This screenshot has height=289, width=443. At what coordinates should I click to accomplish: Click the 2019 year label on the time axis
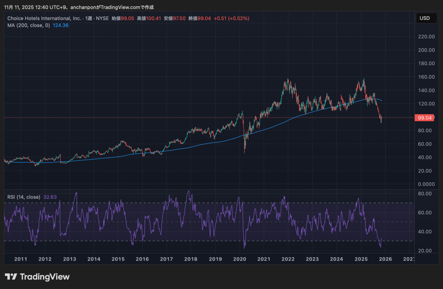point(215,259)
